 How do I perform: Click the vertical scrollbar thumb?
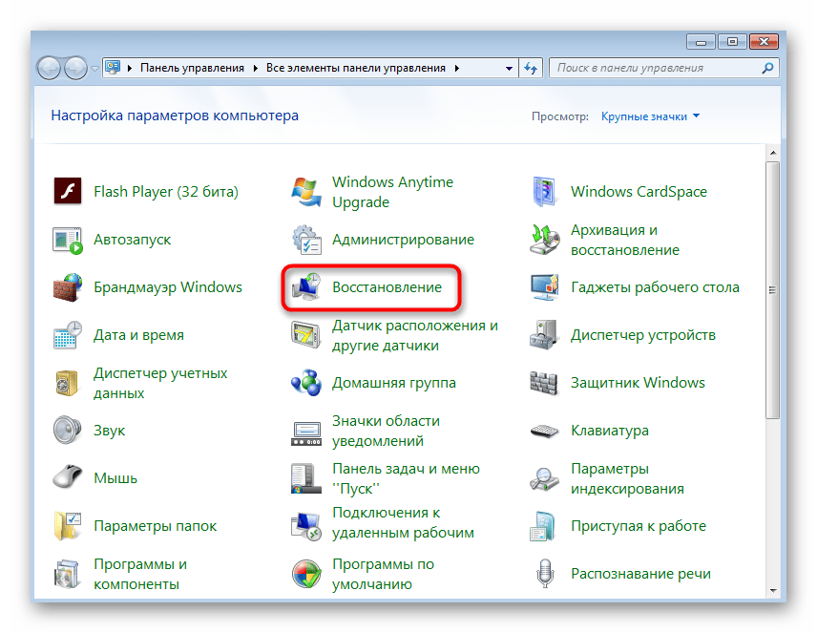773,290
